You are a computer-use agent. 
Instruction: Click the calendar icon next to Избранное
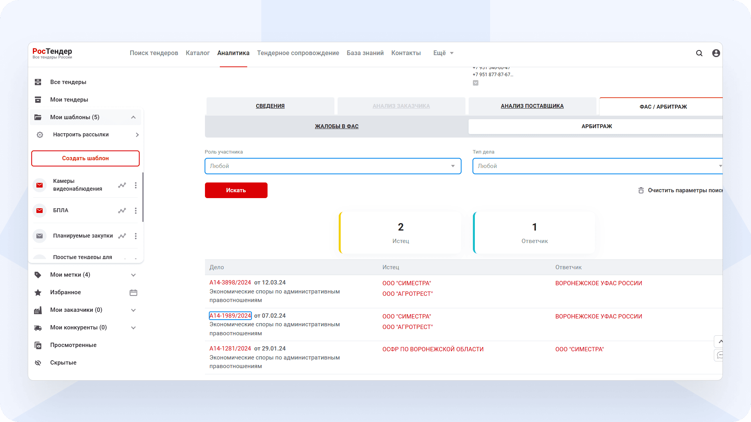(x=133, y=293)
